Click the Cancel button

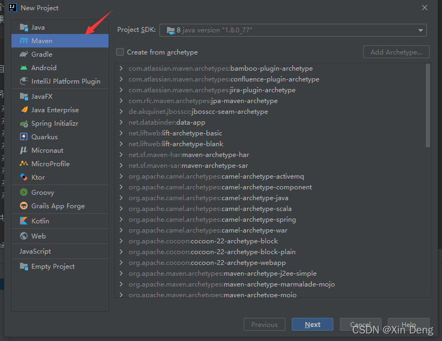pos(360,324)
